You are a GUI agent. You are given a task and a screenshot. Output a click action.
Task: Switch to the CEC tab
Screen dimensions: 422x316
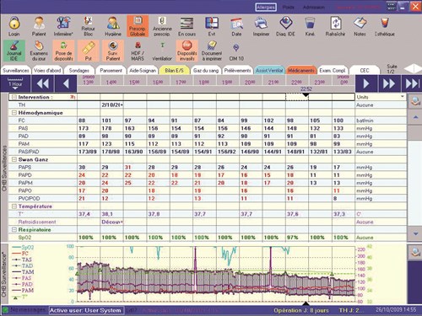[x=365, y=71]
